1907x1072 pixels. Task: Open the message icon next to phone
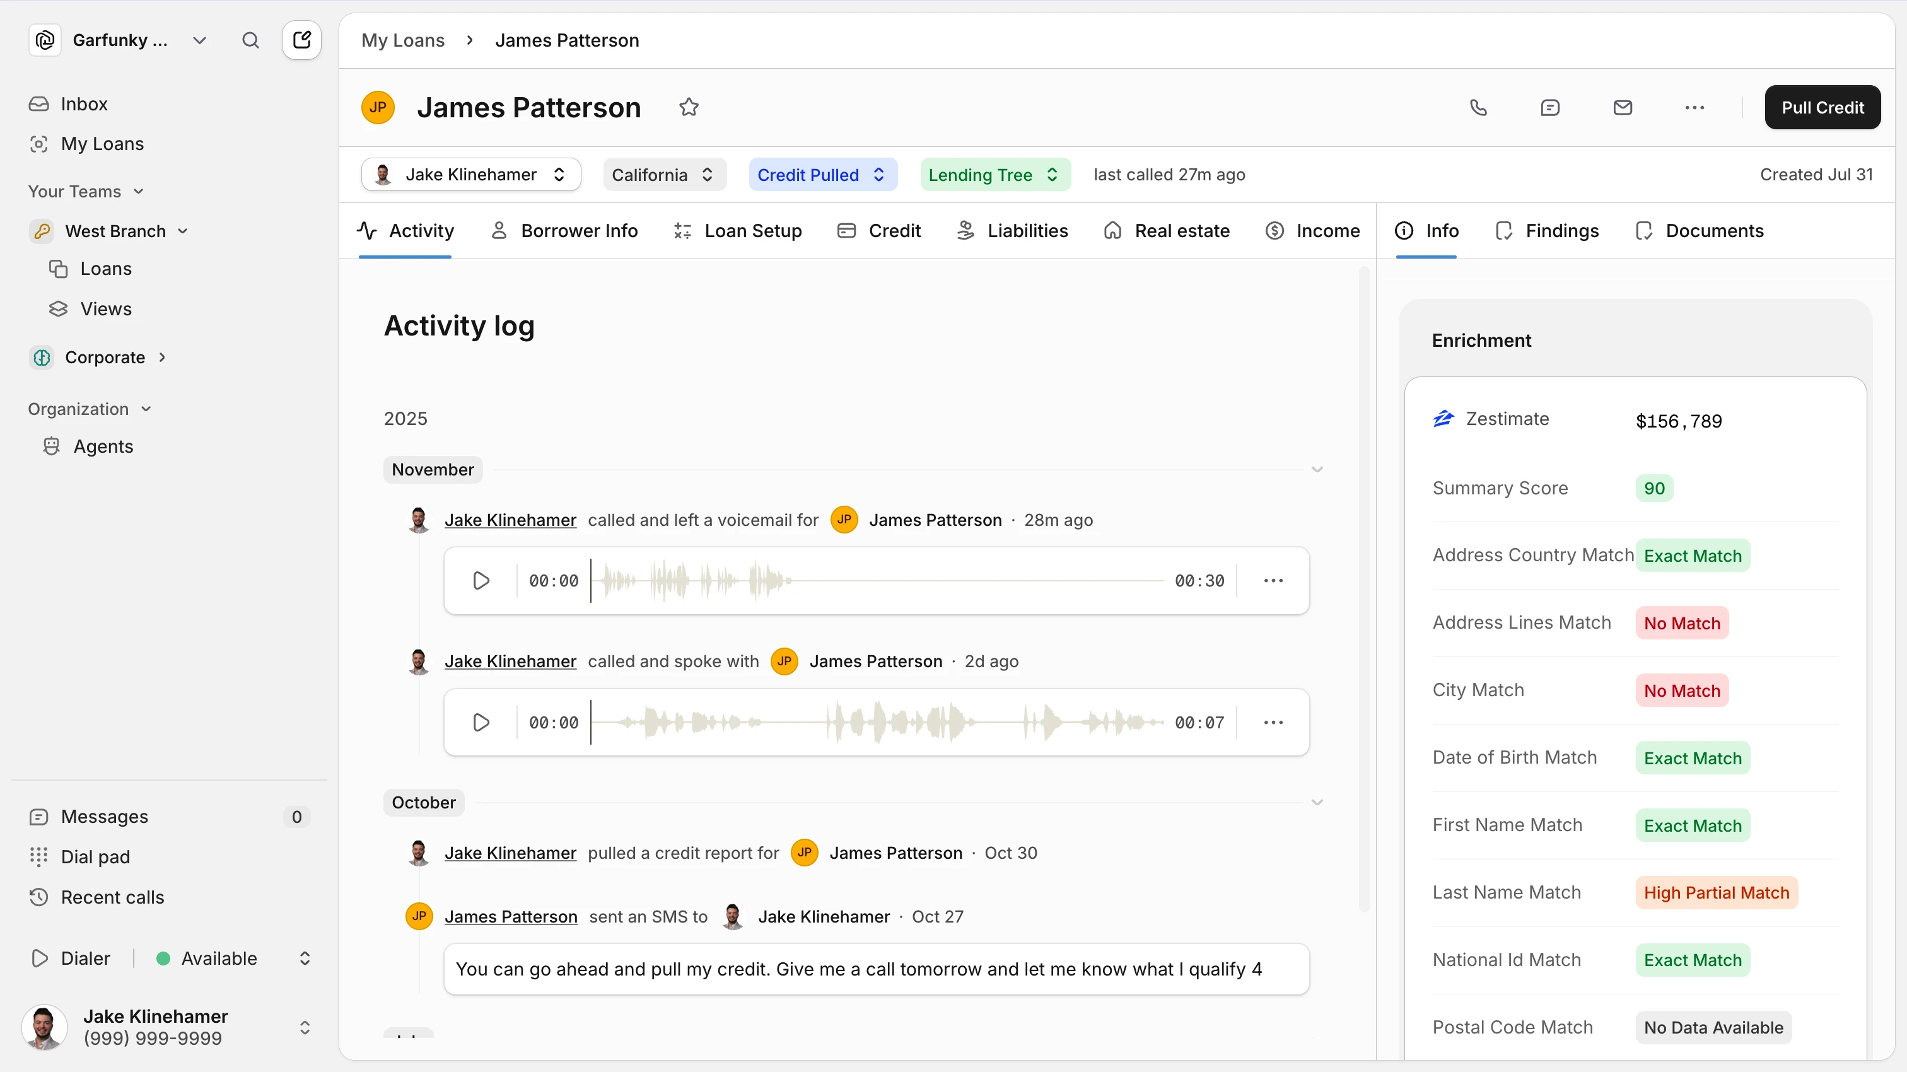(x=1549, y=107)
